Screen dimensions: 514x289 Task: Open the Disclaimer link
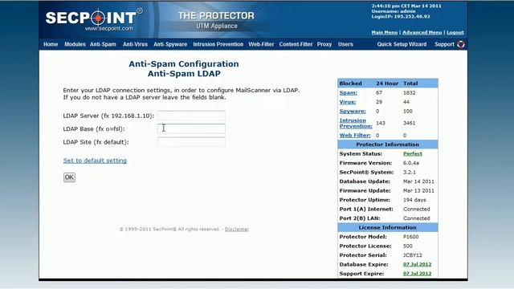(237, 230)
